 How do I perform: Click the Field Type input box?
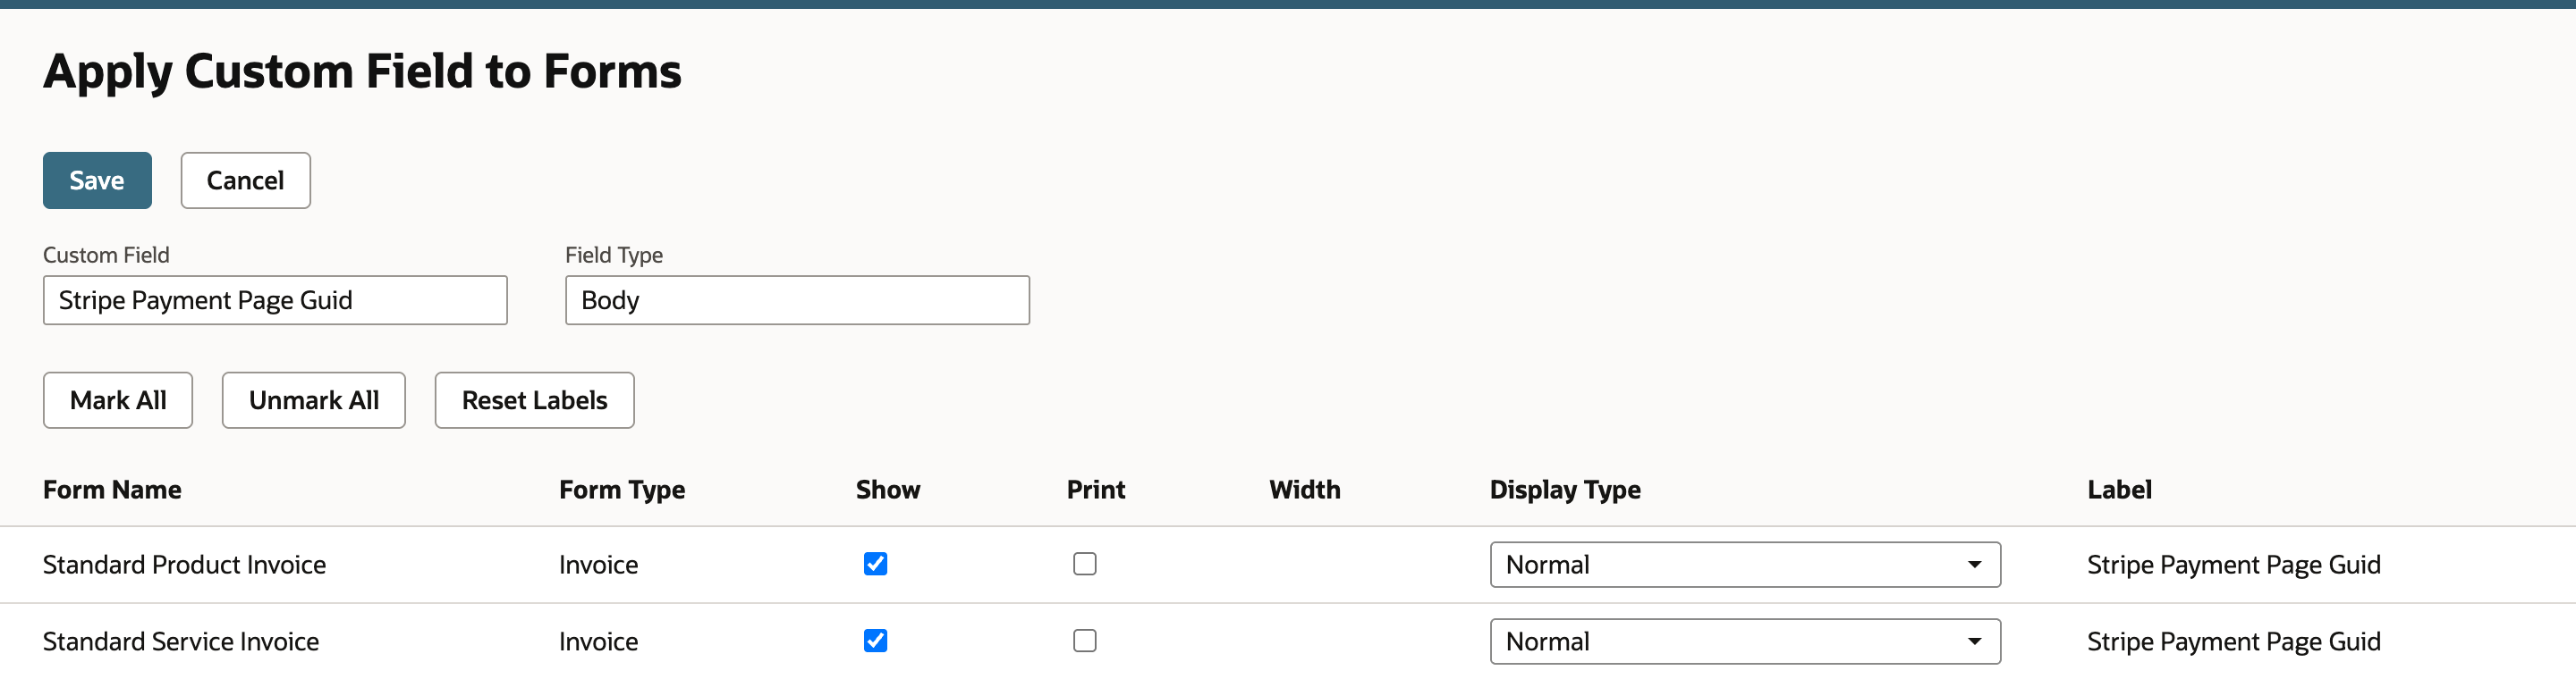pyautogui.click(x=797, y=300)
